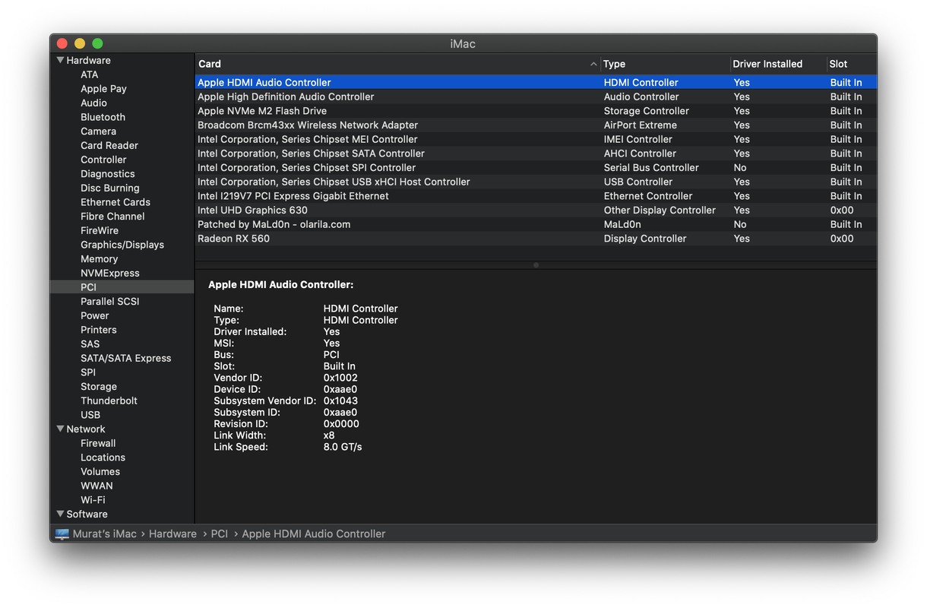The height and width of the screenshot is (608, 927).
Task: Click the split pane divider handle dot
Action: (x=536, y=265)
